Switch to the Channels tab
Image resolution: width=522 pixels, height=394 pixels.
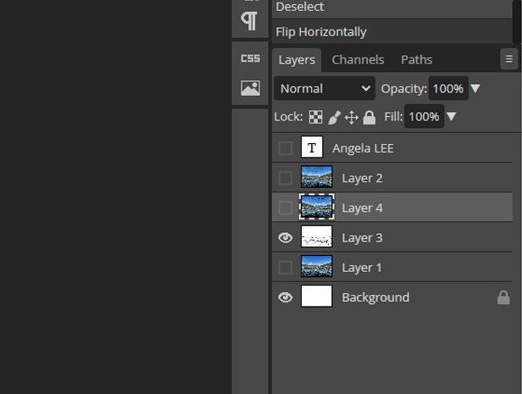(x=358, y=59)
